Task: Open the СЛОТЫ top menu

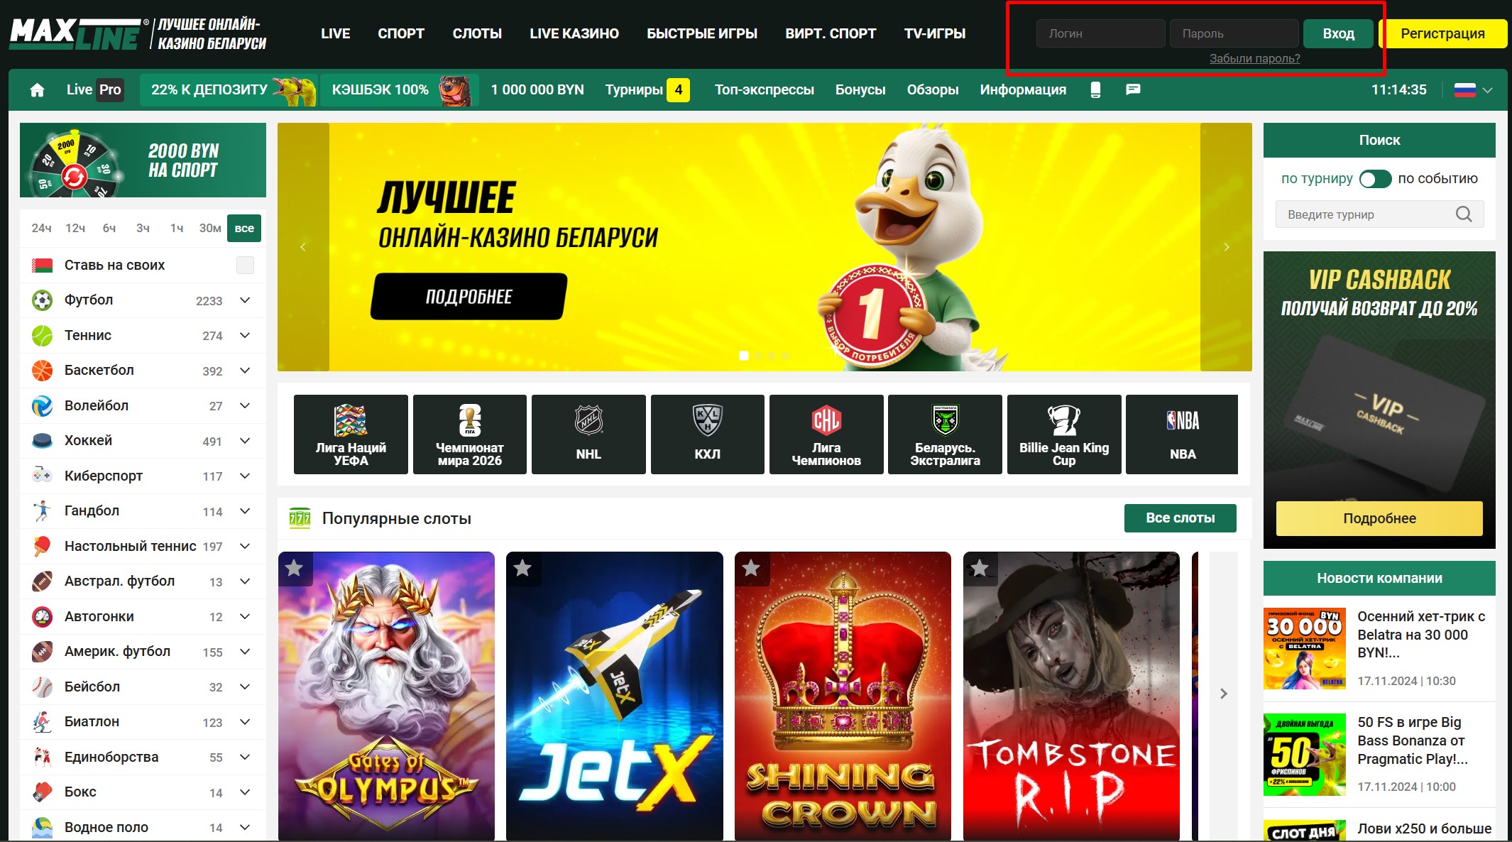Action: pyautogui.click(x=477, y=33)
